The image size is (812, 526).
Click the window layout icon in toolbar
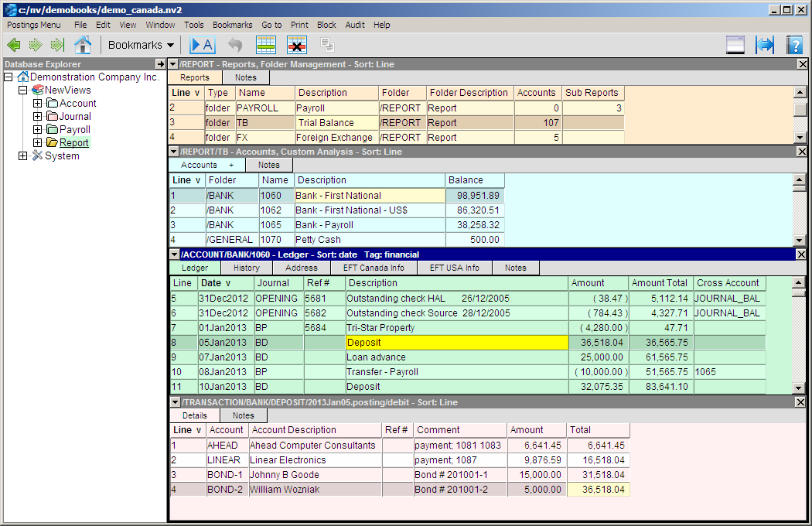click(735, 45)
